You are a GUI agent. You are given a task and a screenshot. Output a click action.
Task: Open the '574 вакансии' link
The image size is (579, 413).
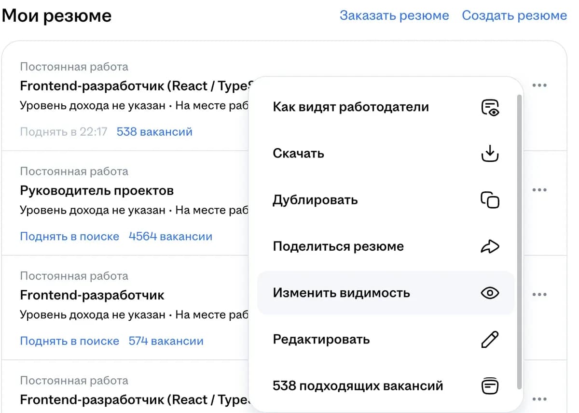166,341
